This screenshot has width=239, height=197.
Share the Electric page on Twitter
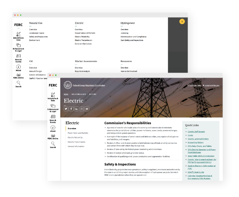[x=66, y=109]
